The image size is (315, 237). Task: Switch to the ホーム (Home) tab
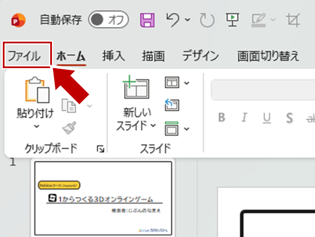point(71,56)
